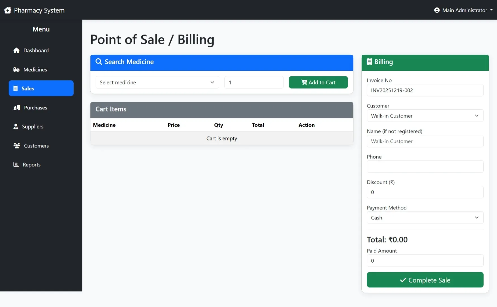Click the Main Administrator user icon
The height and width of the screenshot is (307, 497).
coord(437,10)
